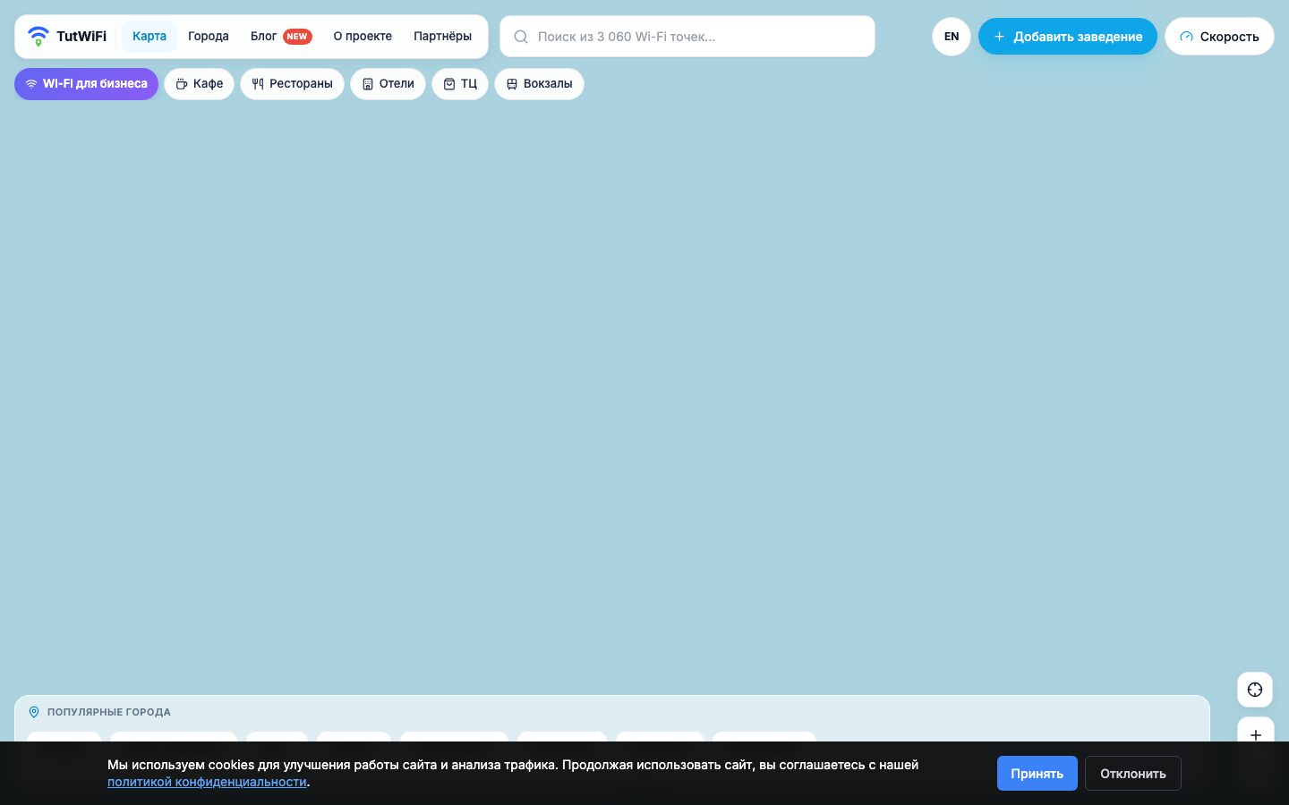Viewport: 1289px width, 805px height.
Task: Open the Карта tab
Action: pos(149,37)
